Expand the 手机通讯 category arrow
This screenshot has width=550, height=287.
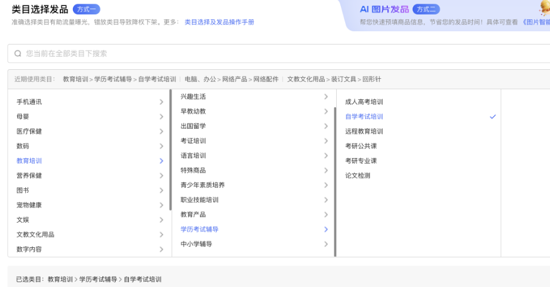[x=161, y=102]
